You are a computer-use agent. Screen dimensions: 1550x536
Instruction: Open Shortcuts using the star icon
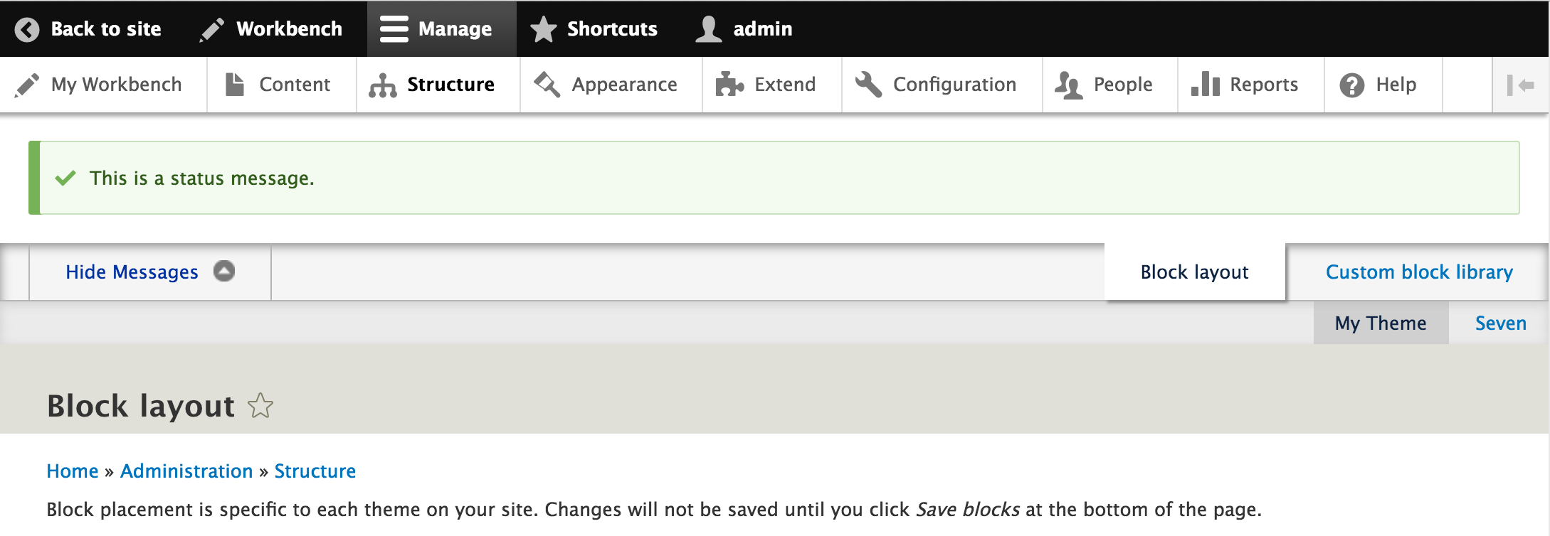point(544,29)
